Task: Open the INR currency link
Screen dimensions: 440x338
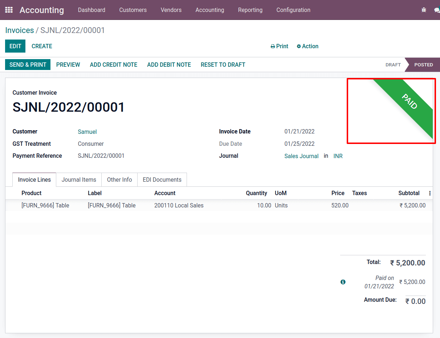Action: (338, 156)
